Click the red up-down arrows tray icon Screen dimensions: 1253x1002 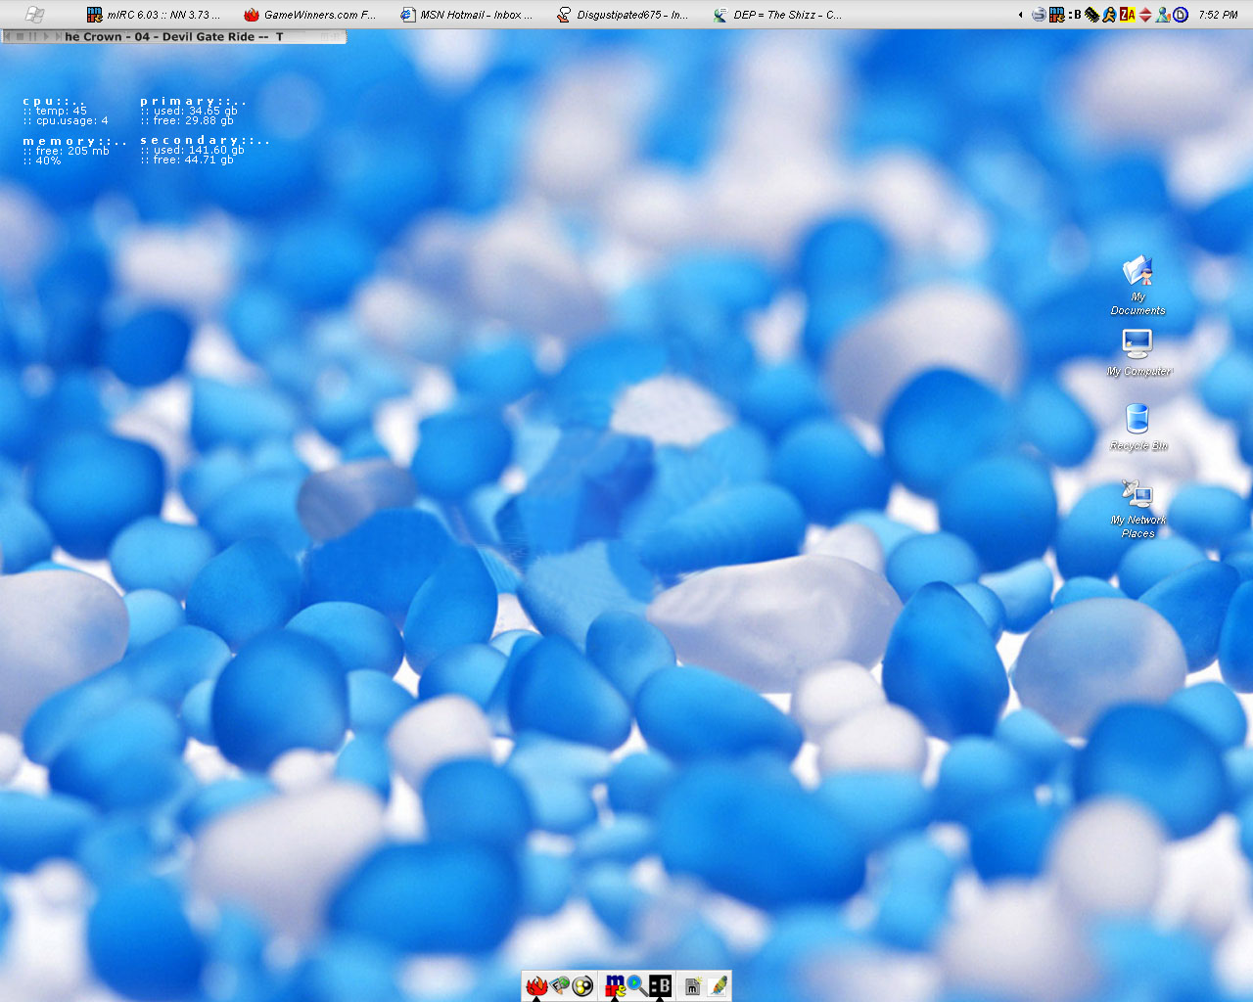coord(1145,15)
